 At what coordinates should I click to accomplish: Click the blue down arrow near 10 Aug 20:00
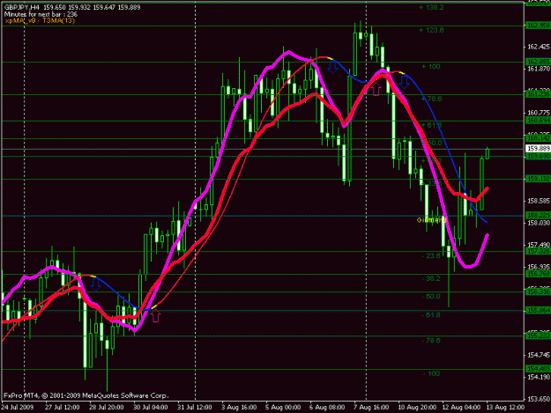coord(405,82)
